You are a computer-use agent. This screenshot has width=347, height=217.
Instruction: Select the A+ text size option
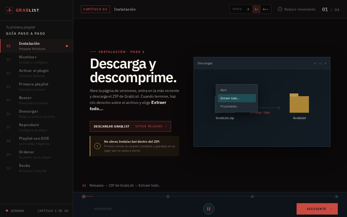(x=256, y=9)
